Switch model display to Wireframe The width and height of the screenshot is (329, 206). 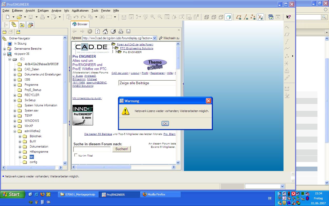pyautogui.click(x=206, y=17)
